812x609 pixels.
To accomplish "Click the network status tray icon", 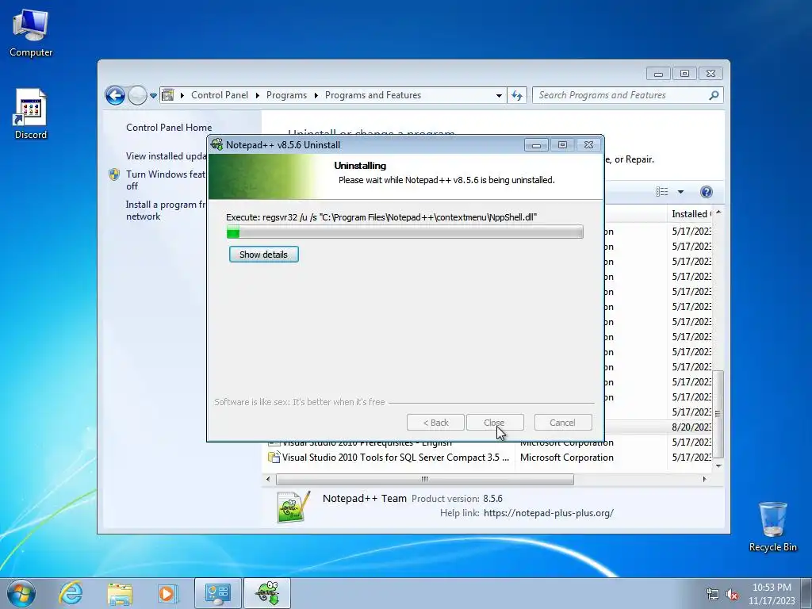I will click(x=713, y=595).
